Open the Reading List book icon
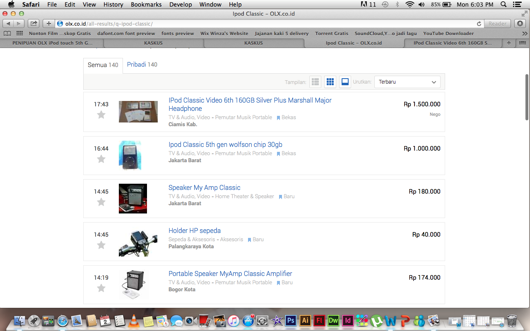The image size is (530, 331). (x=7, y=34)
